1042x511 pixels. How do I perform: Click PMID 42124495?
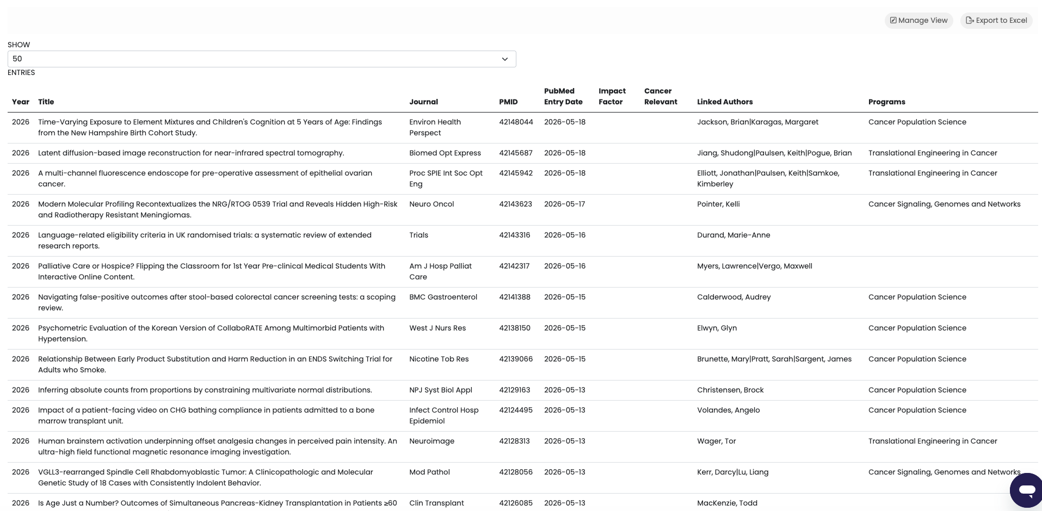tap(516, 410)
